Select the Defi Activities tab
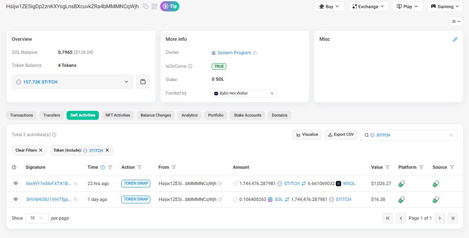 [83, 115]
